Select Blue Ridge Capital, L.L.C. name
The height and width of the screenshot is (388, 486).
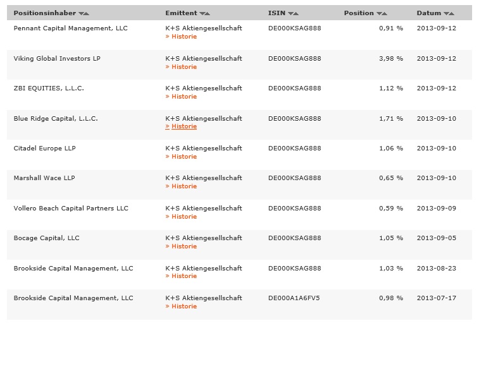click(56, 119)
